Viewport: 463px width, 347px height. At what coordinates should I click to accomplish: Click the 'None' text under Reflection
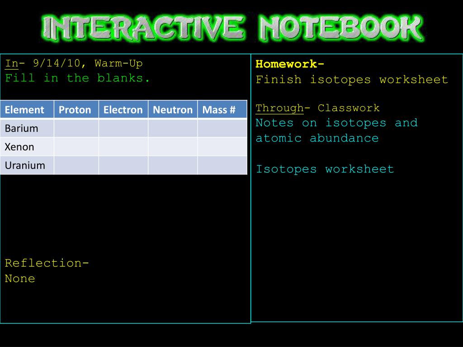20,278
